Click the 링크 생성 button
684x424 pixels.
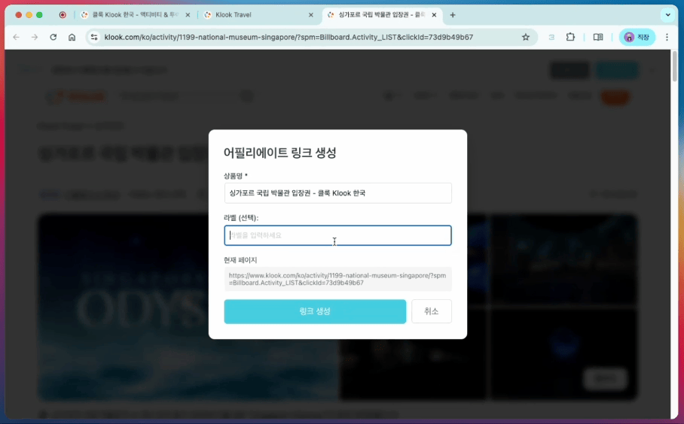pyautogui.click(x=315, y=311)
